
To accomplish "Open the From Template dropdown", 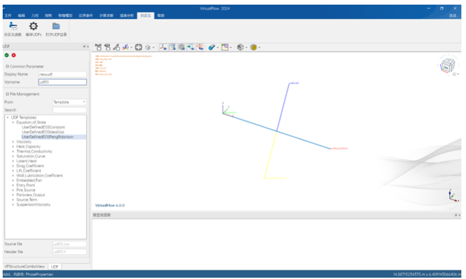I will (x=70, y=102).
